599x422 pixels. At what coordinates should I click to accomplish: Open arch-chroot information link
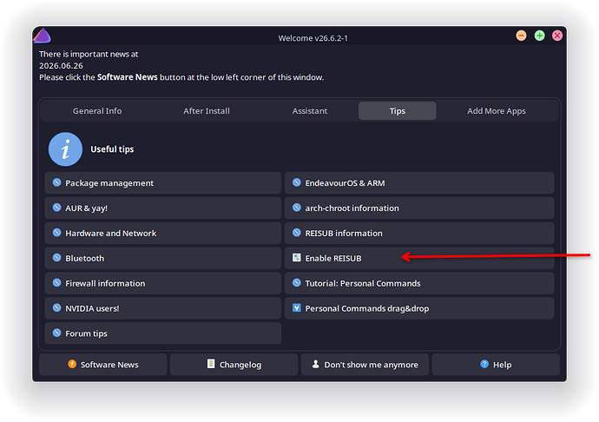(x=419, y=208)
